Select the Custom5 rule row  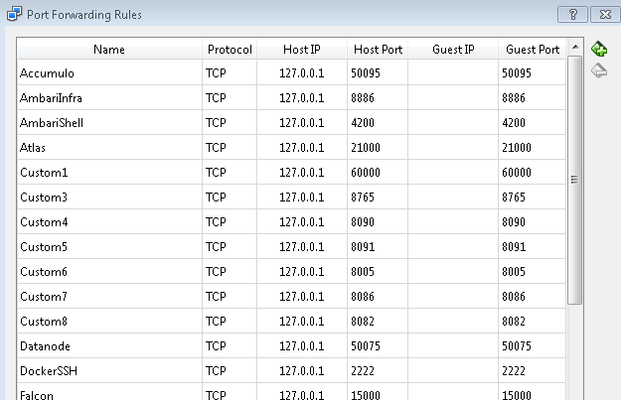click(x=291, y=247)
